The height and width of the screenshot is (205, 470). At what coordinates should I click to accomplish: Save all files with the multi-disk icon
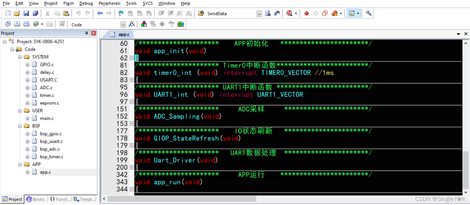coord(35,13)
